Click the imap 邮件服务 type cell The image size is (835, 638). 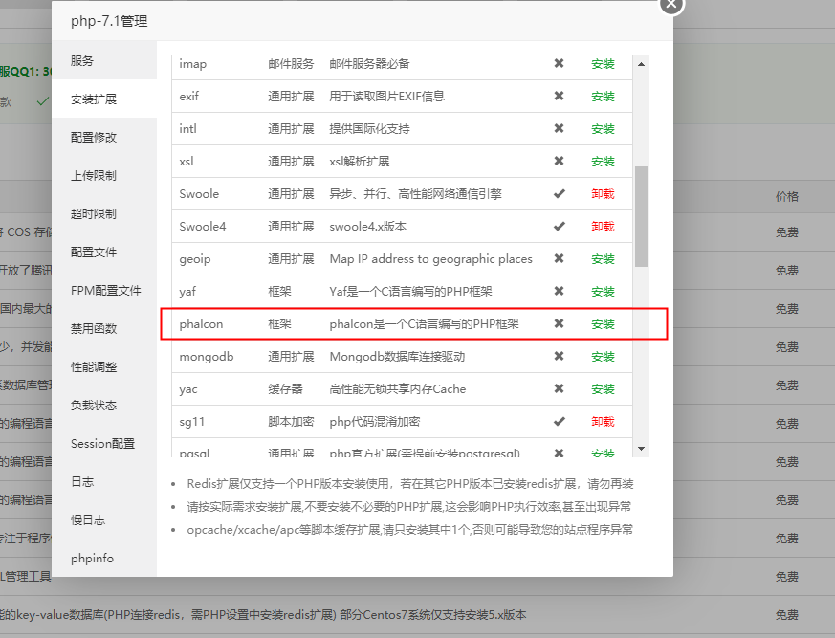coord(291,64)
